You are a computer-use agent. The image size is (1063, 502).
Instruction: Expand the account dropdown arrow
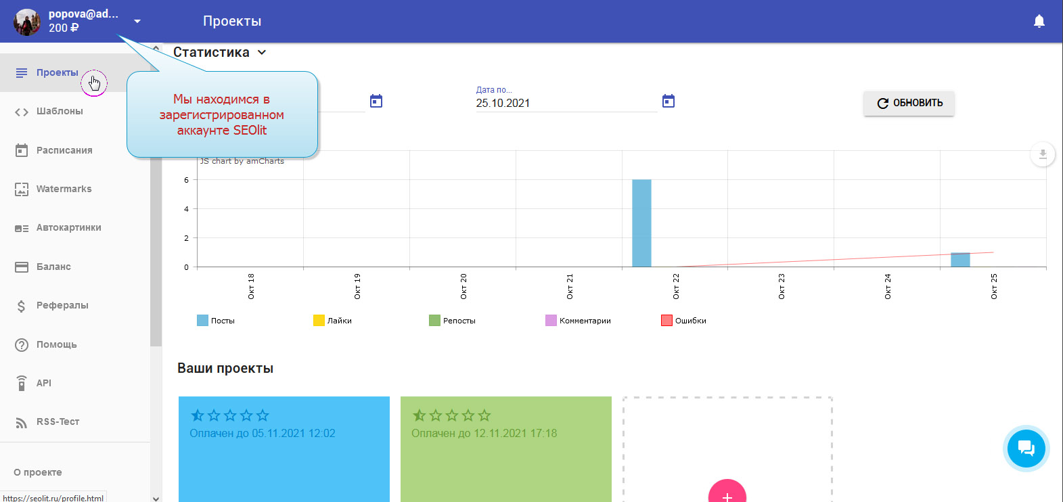click(x=137, y=22)
